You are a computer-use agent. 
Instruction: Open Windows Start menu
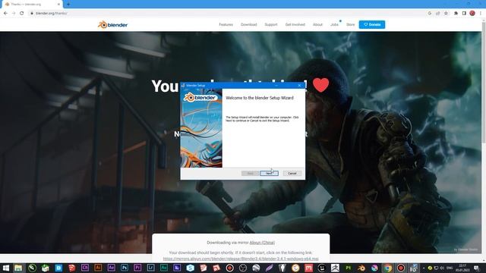click(x=5, y=268)
